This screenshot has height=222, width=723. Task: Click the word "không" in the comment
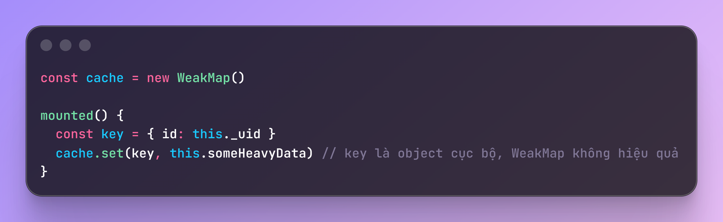coord(591,154)
